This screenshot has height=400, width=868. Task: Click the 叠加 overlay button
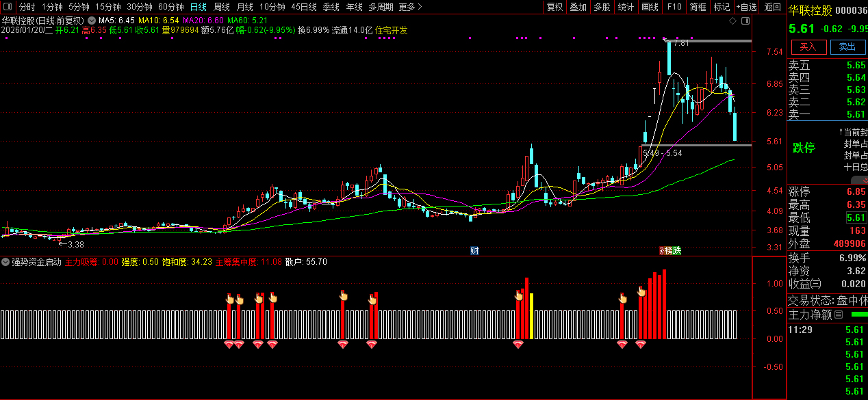[578, 7]
